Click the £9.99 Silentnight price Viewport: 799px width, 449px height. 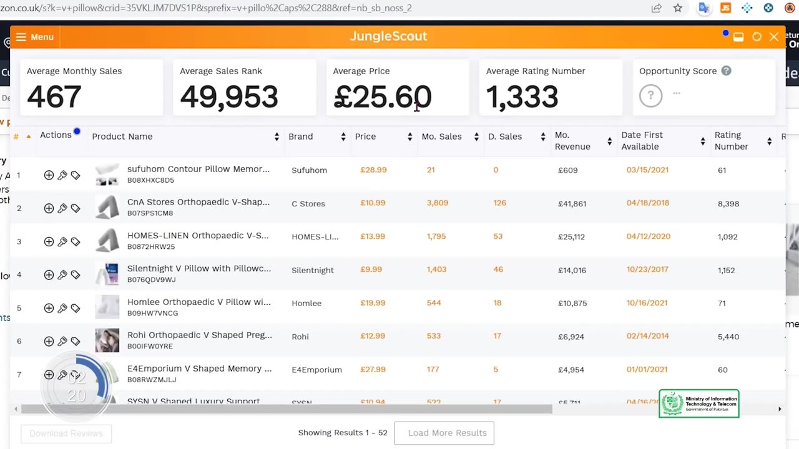click(371, 269)
